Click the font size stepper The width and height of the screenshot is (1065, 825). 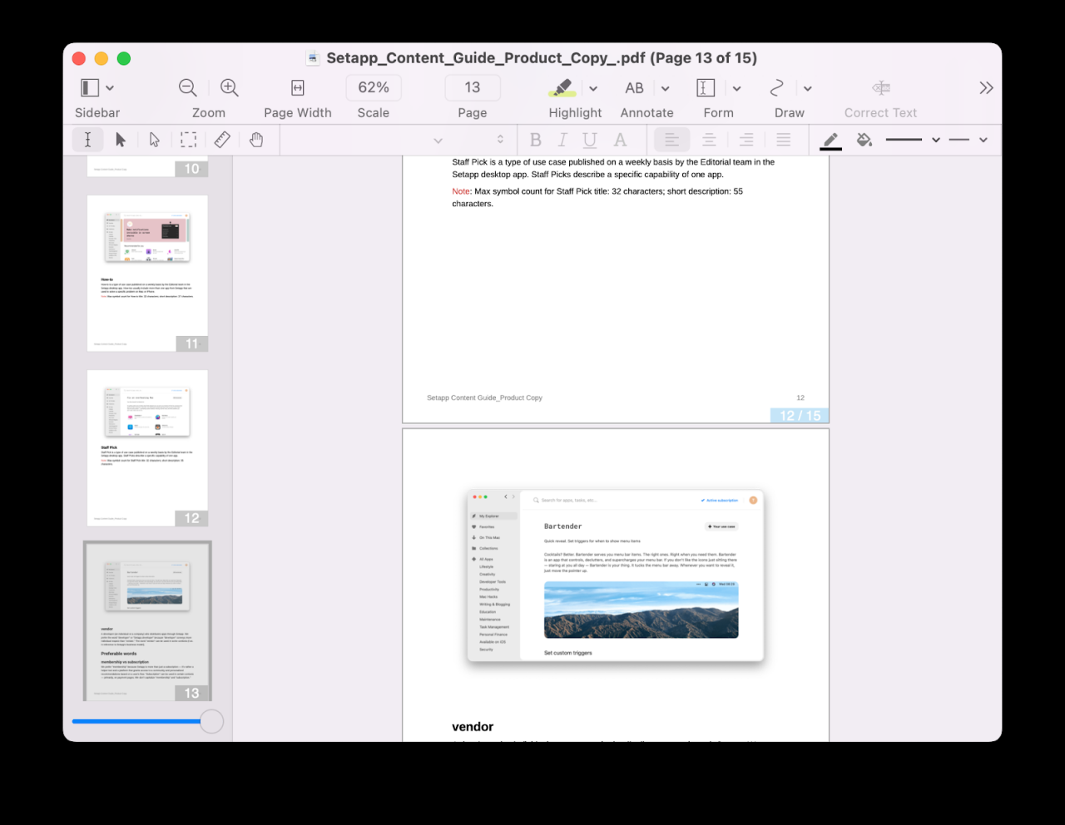point(500,140)
